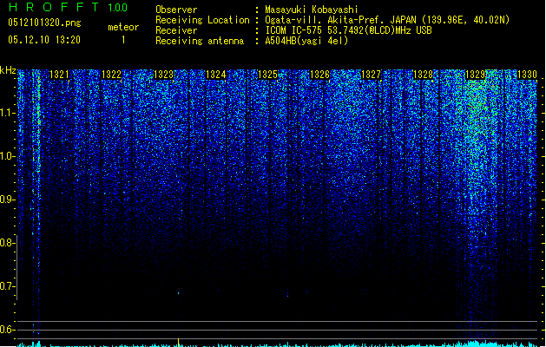Click the version number 1.0.0

118,8
